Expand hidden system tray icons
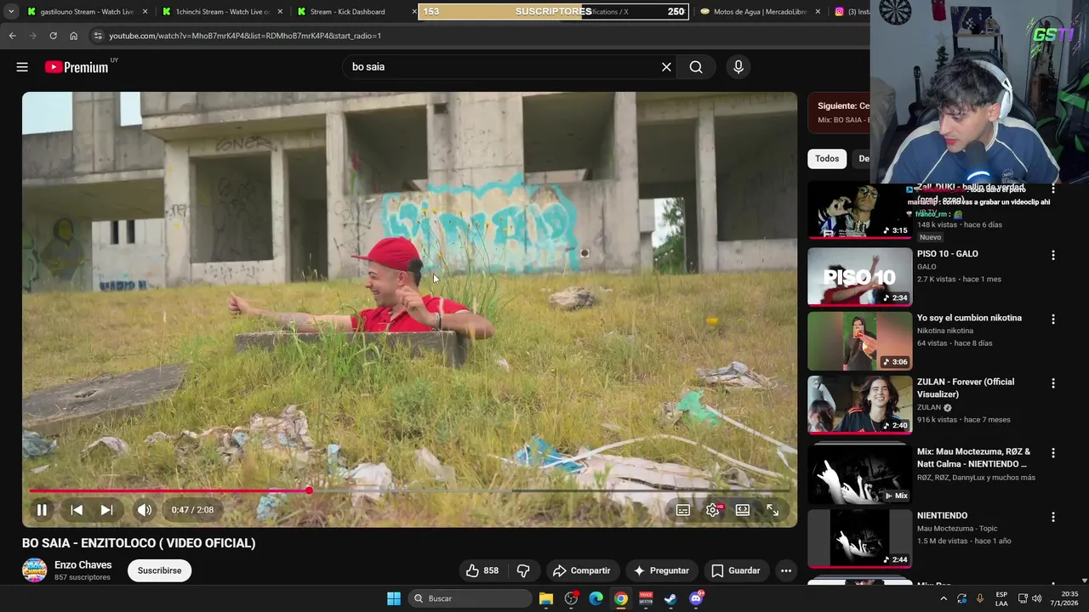1089x612 pixels. click(944, 598)
